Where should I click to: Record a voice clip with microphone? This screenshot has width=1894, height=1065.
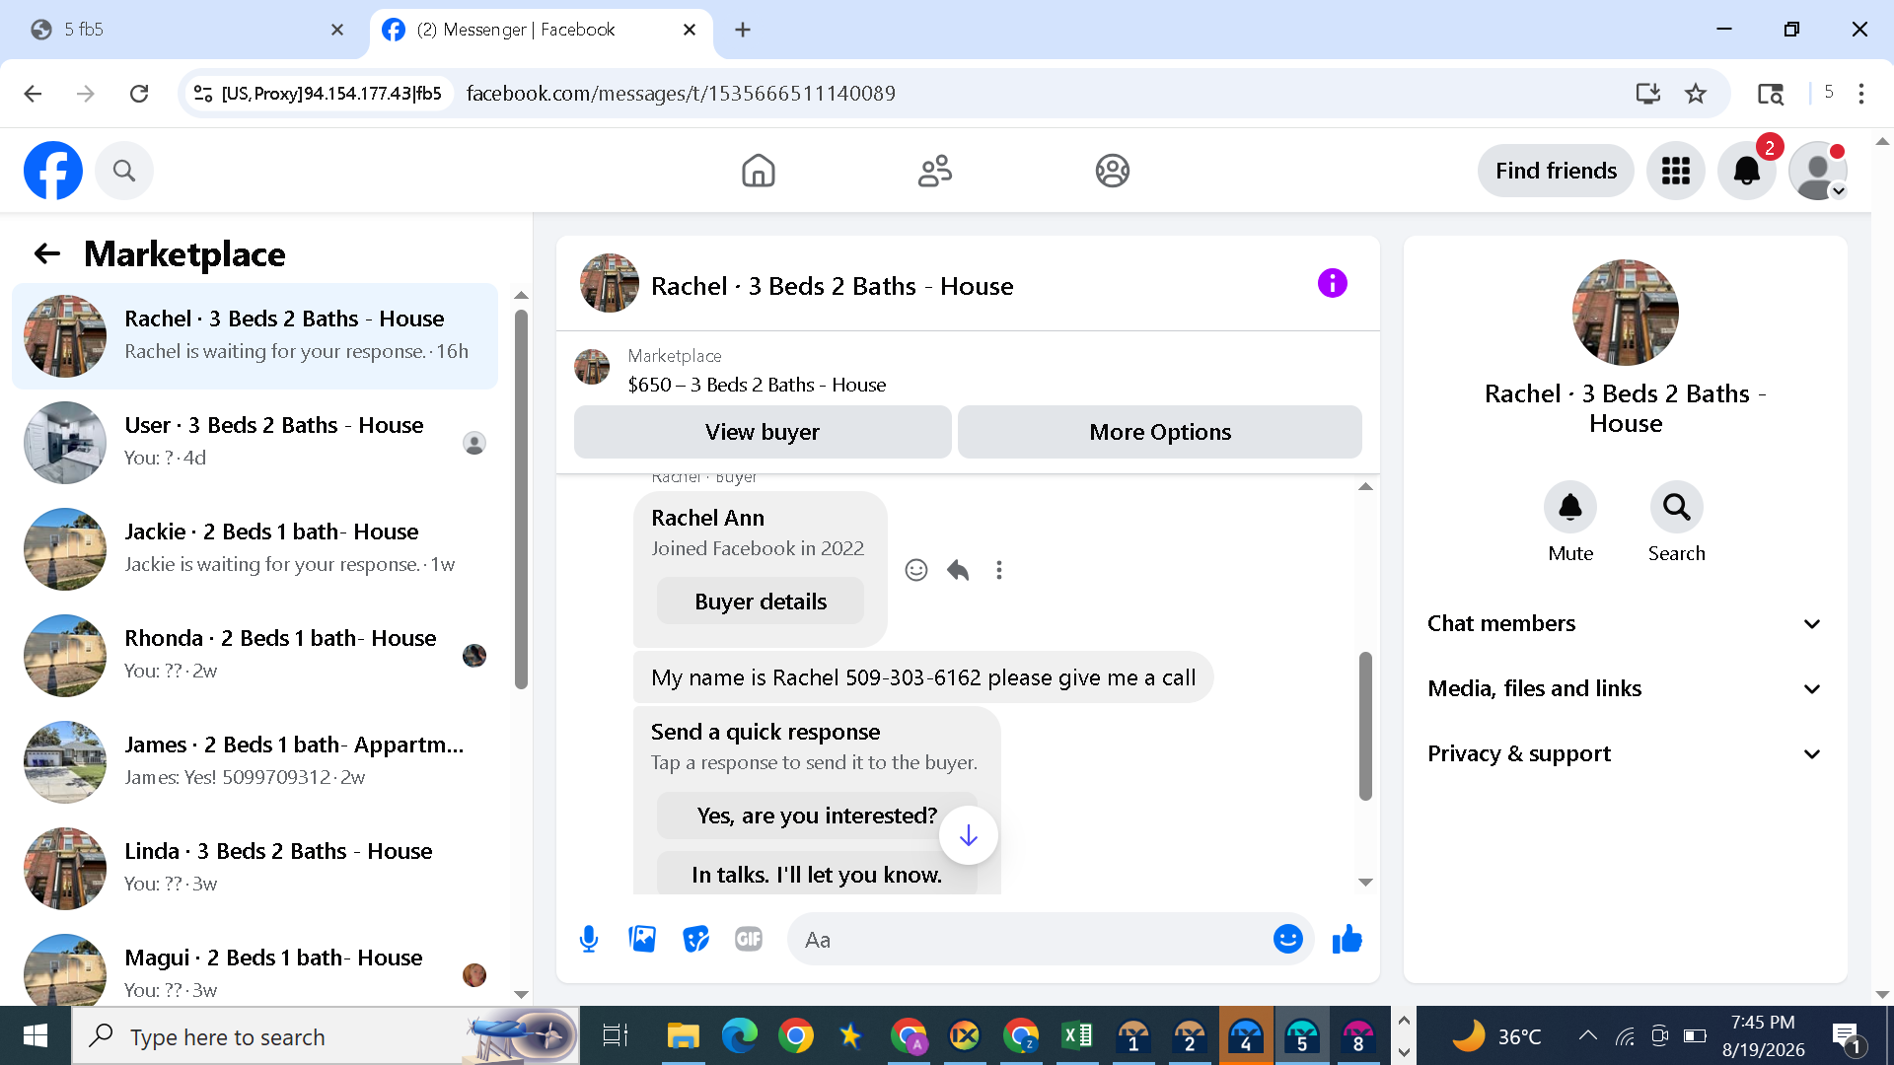(x=589, y=939)
